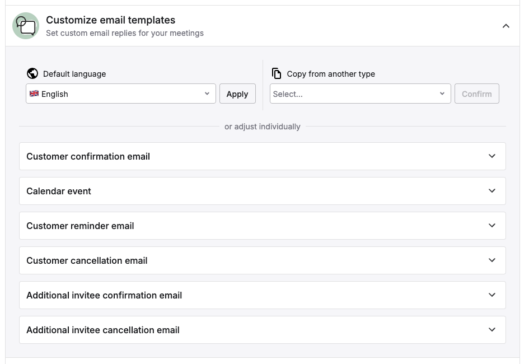Click the chat bubbles email templates icon

coord(26,26)
